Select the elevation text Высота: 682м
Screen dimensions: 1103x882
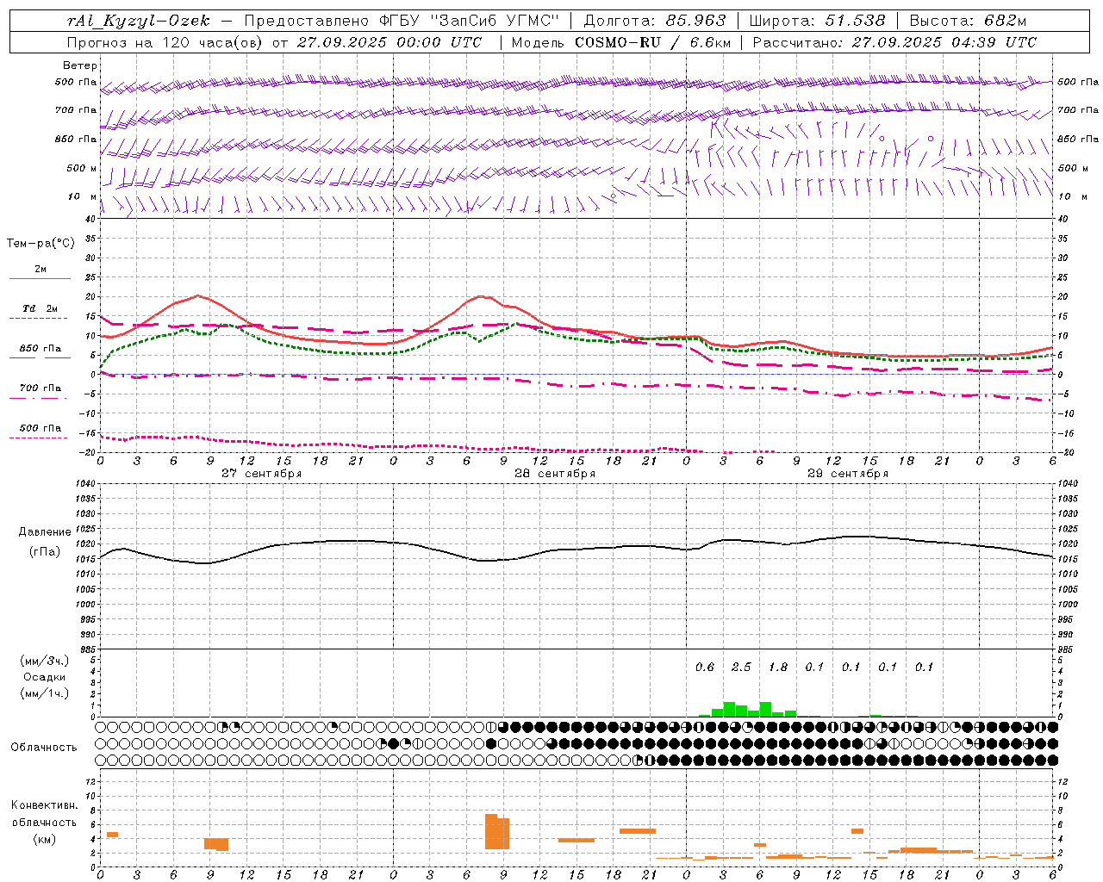point(968,21)
